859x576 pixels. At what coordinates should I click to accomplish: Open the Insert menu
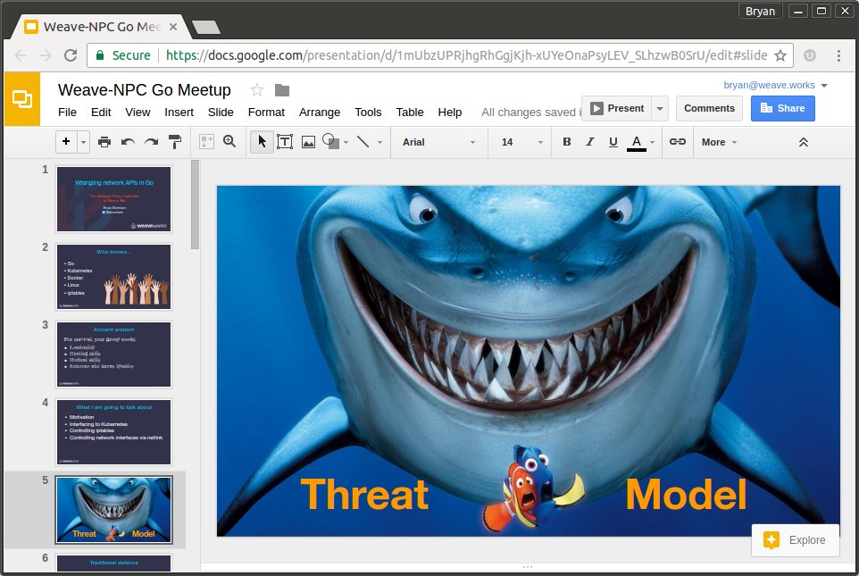pos(179,113)
